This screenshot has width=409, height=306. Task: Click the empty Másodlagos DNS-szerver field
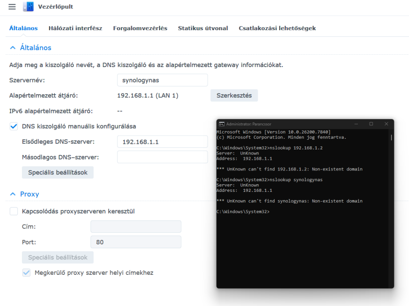162,157
